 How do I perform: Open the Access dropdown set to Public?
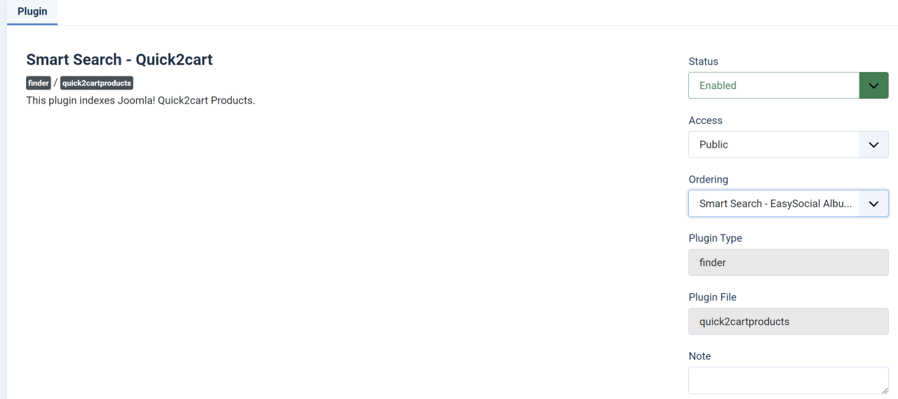click(773, 144)
